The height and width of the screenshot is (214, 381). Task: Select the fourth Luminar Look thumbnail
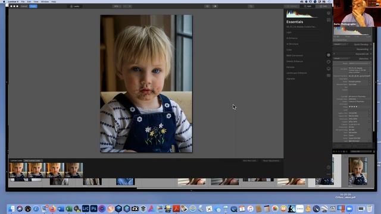(74, 171)
